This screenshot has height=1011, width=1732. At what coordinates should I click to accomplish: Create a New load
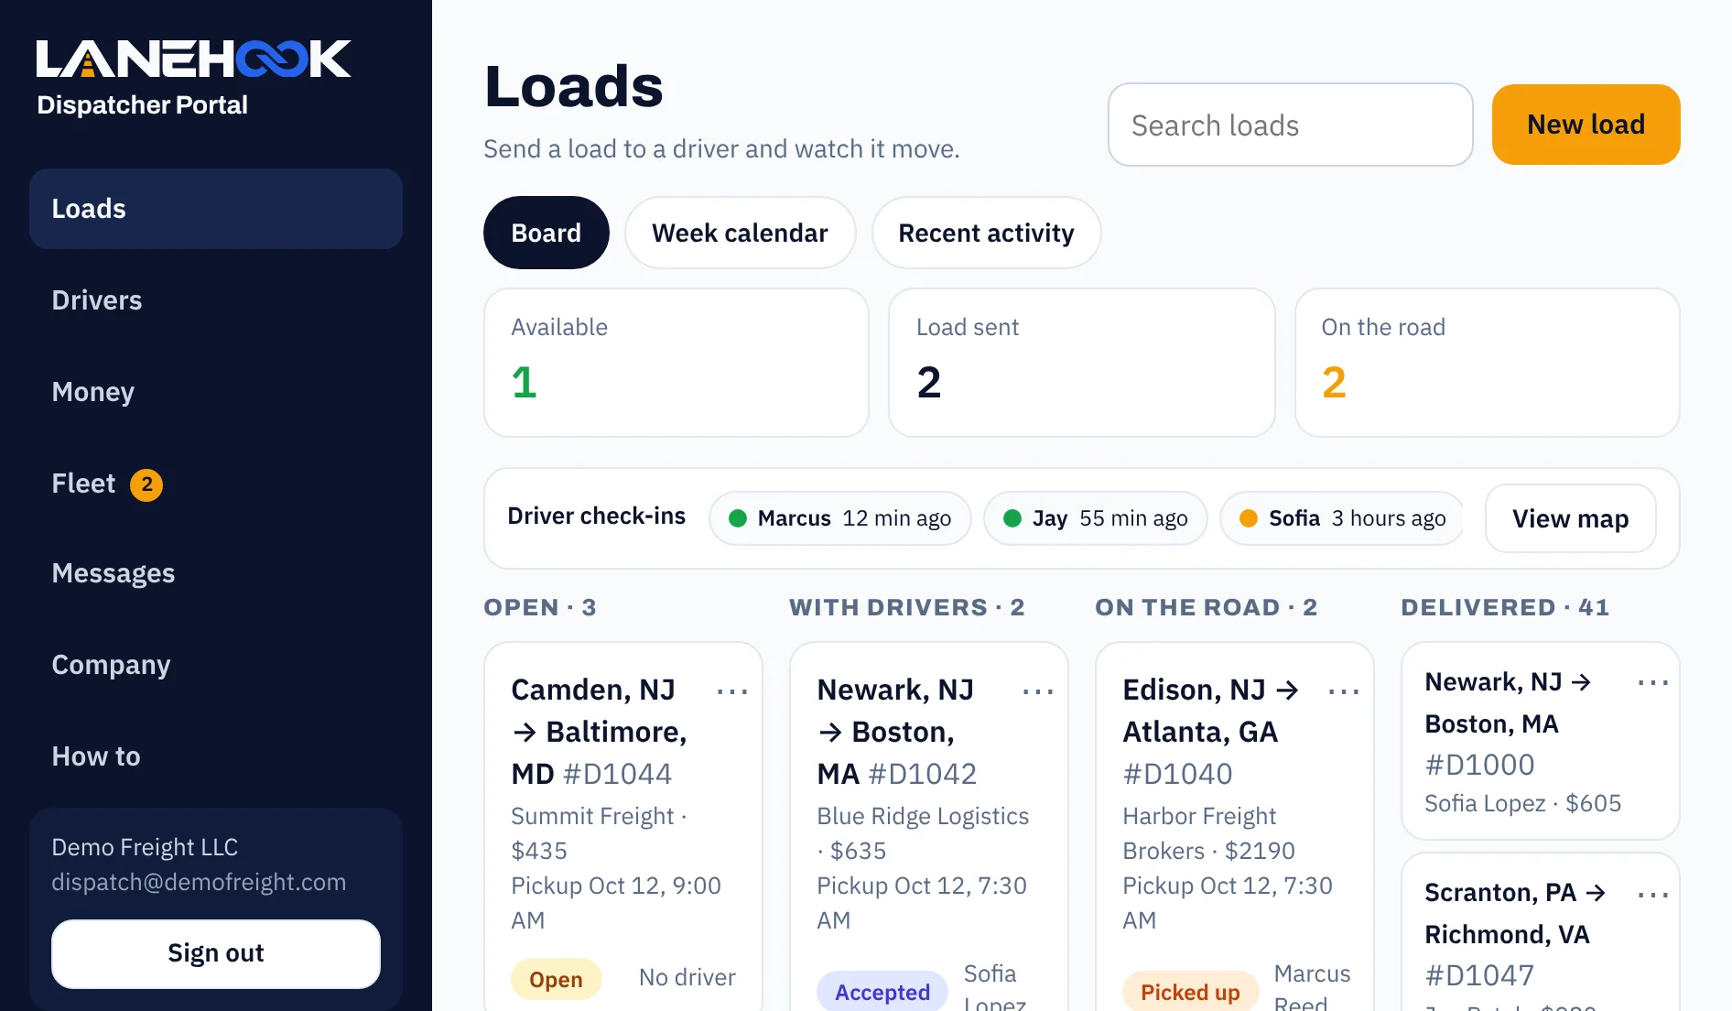pyautogui.click(x=1586, y=125)
